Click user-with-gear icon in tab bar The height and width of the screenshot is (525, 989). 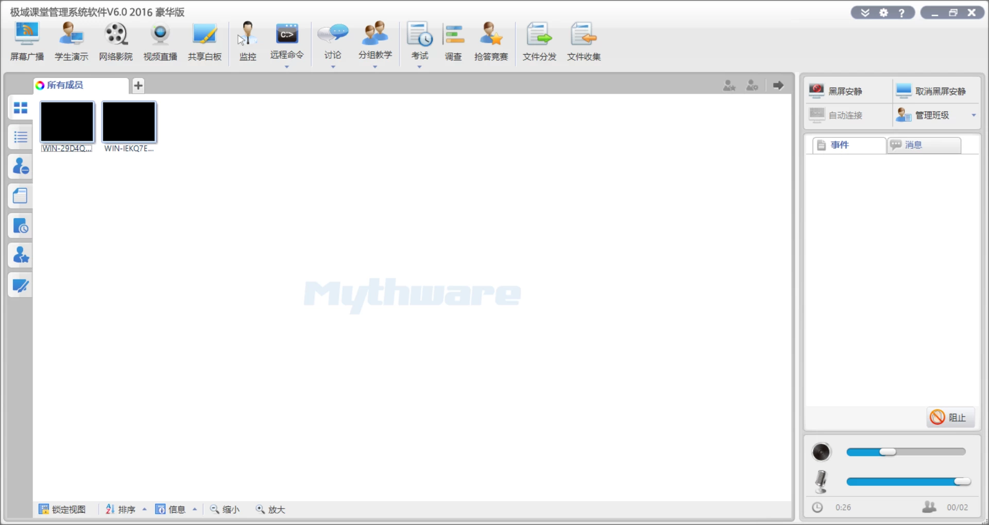[x=753, y=85]
